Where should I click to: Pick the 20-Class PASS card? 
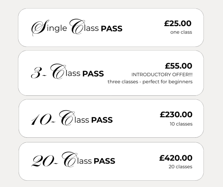pos(111,161)
